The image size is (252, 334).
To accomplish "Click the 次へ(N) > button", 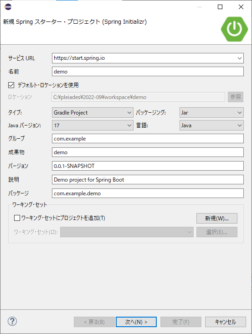I will [x=136, y=322].
